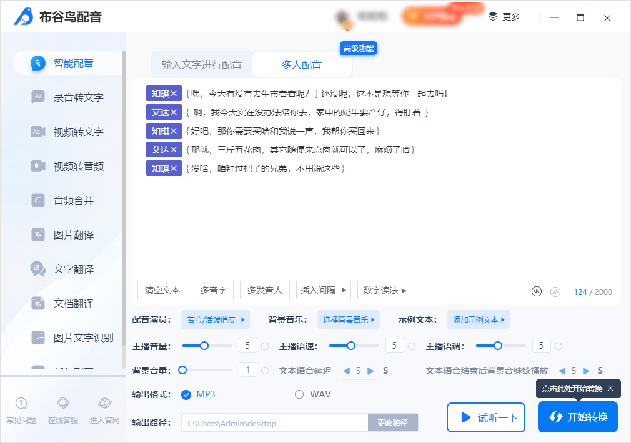
Task: Switch to 输入文字进行配音 tab
Action: tap(201, 64)
